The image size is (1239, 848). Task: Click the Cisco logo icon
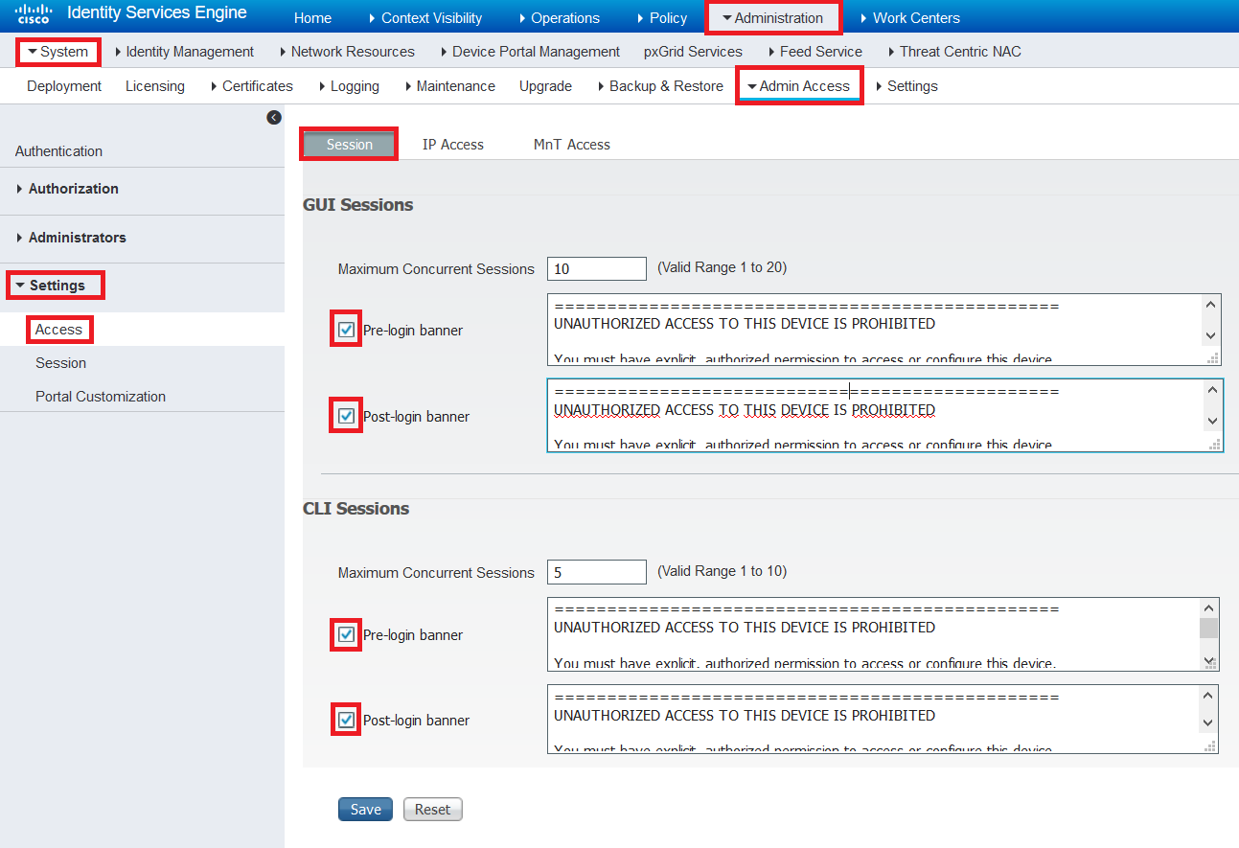click(x=34, y=13)
